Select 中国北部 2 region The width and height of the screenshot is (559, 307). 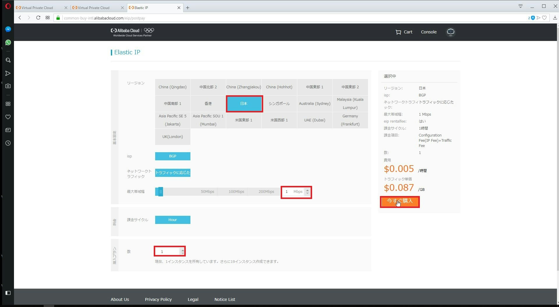pyautogui.click(x=208, y=87)
